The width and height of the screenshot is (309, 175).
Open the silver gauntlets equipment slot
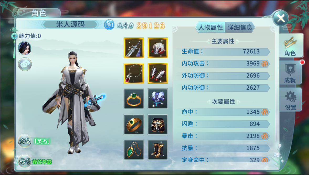click(x=158, y=73)
